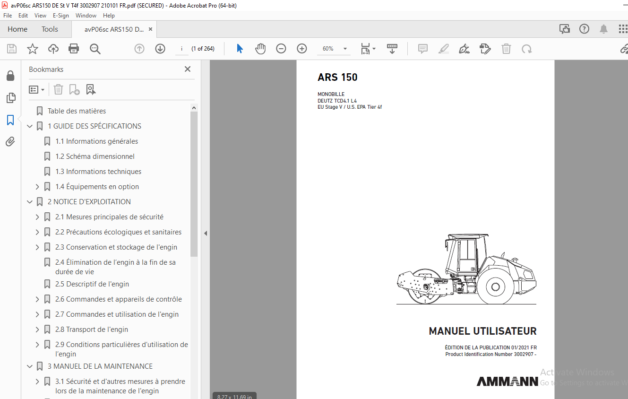Activate the Hand pan tool
This screenshot has height=399, width=628.
[260, 49]
